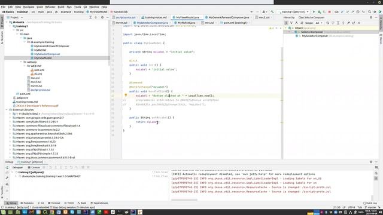Select MySelectorComposer in project tree
This screenshot has height=215, width=383.
click(47, 54)
